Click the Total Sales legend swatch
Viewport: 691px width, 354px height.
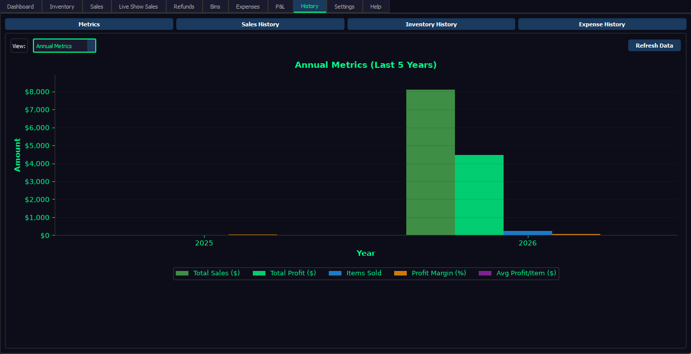182,273
